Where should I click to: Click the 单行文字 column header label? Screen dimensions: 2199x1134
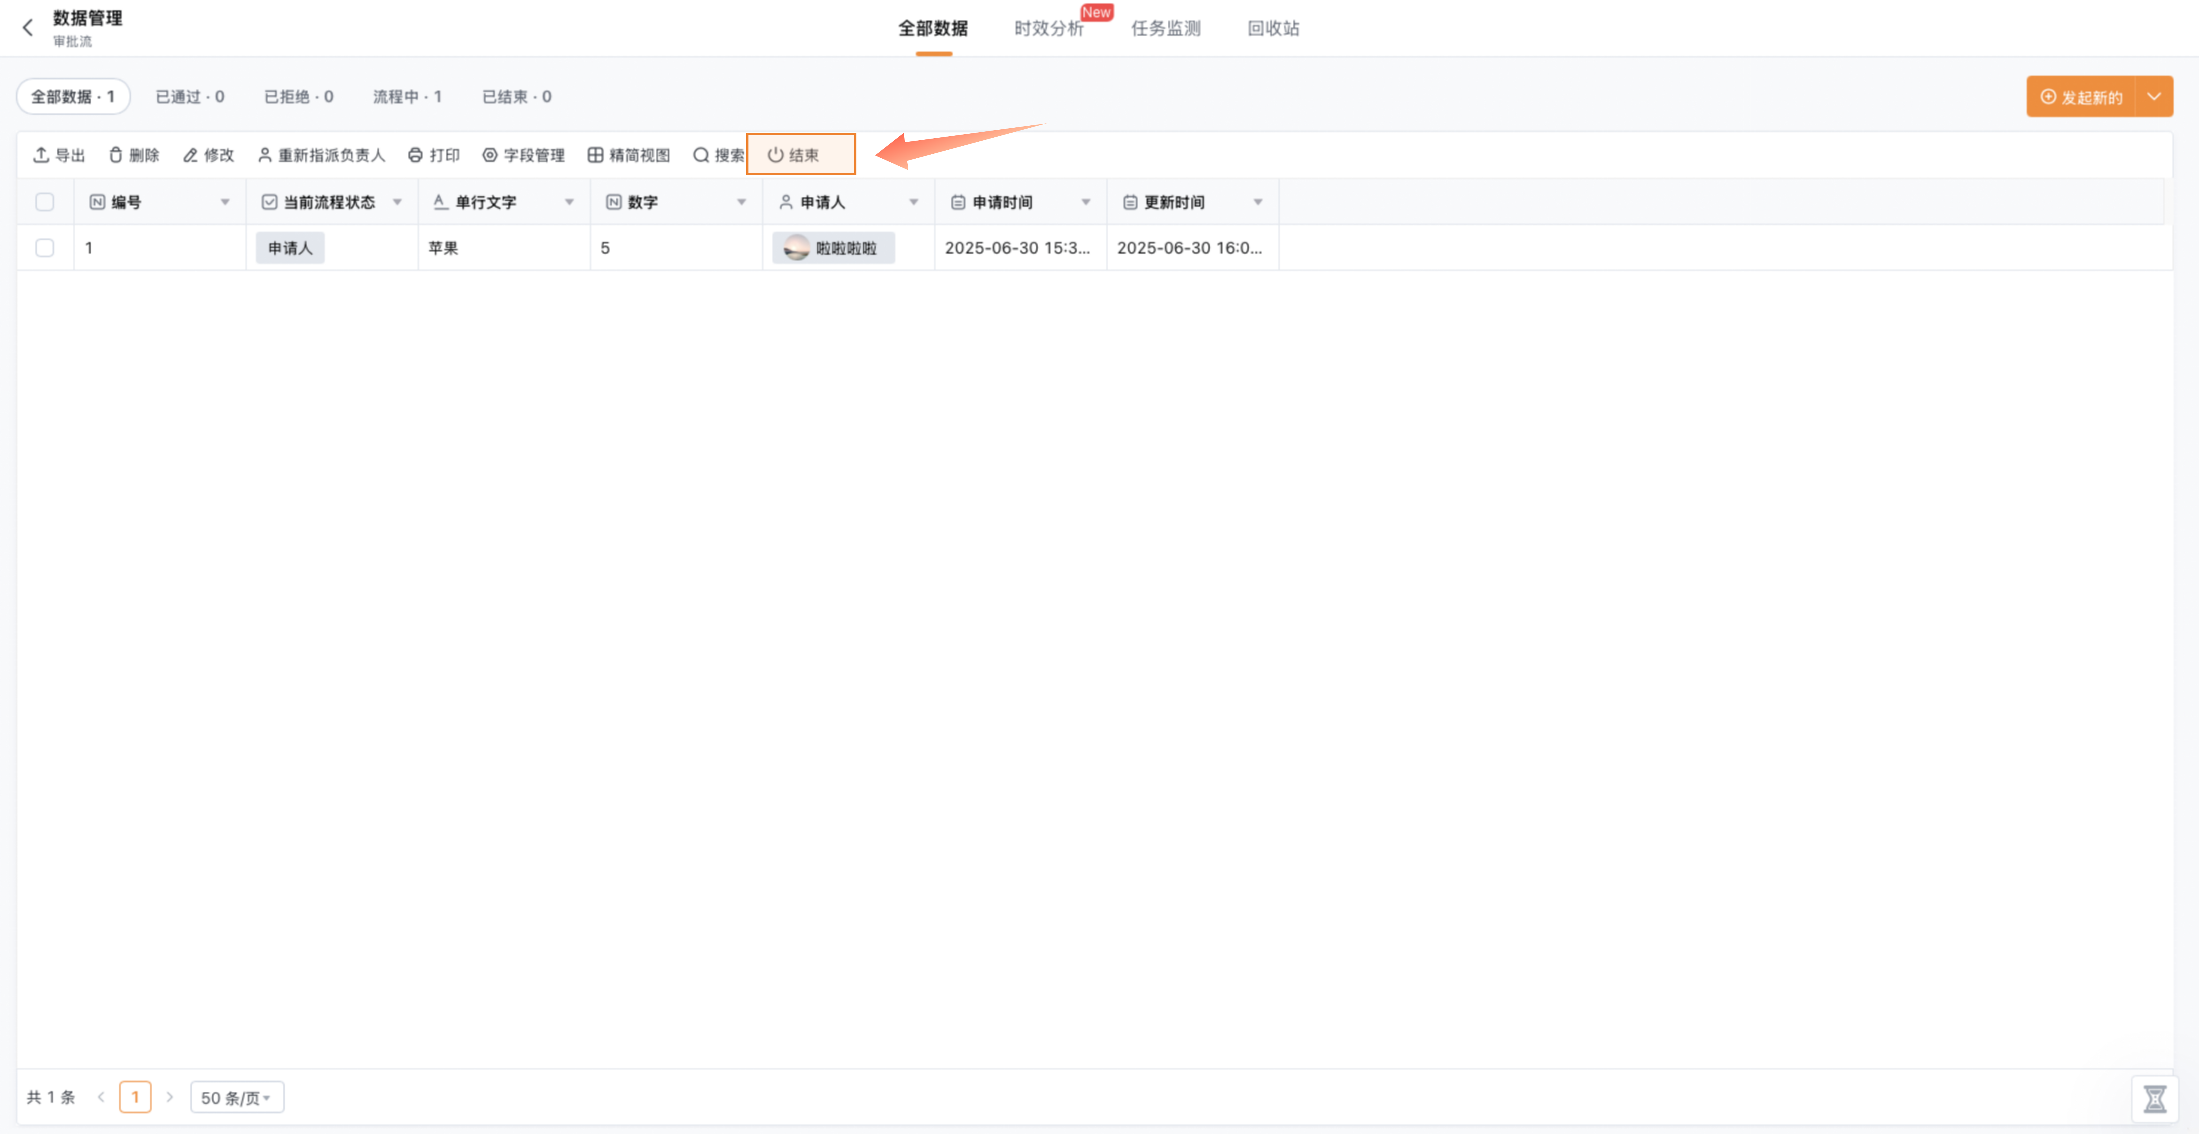pos(486,202)
